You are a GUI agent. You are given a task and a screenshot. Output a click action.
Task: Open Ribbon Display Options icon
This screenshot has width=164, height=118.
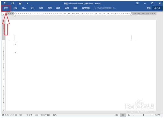pyautogui.click(x=137, y=3)
